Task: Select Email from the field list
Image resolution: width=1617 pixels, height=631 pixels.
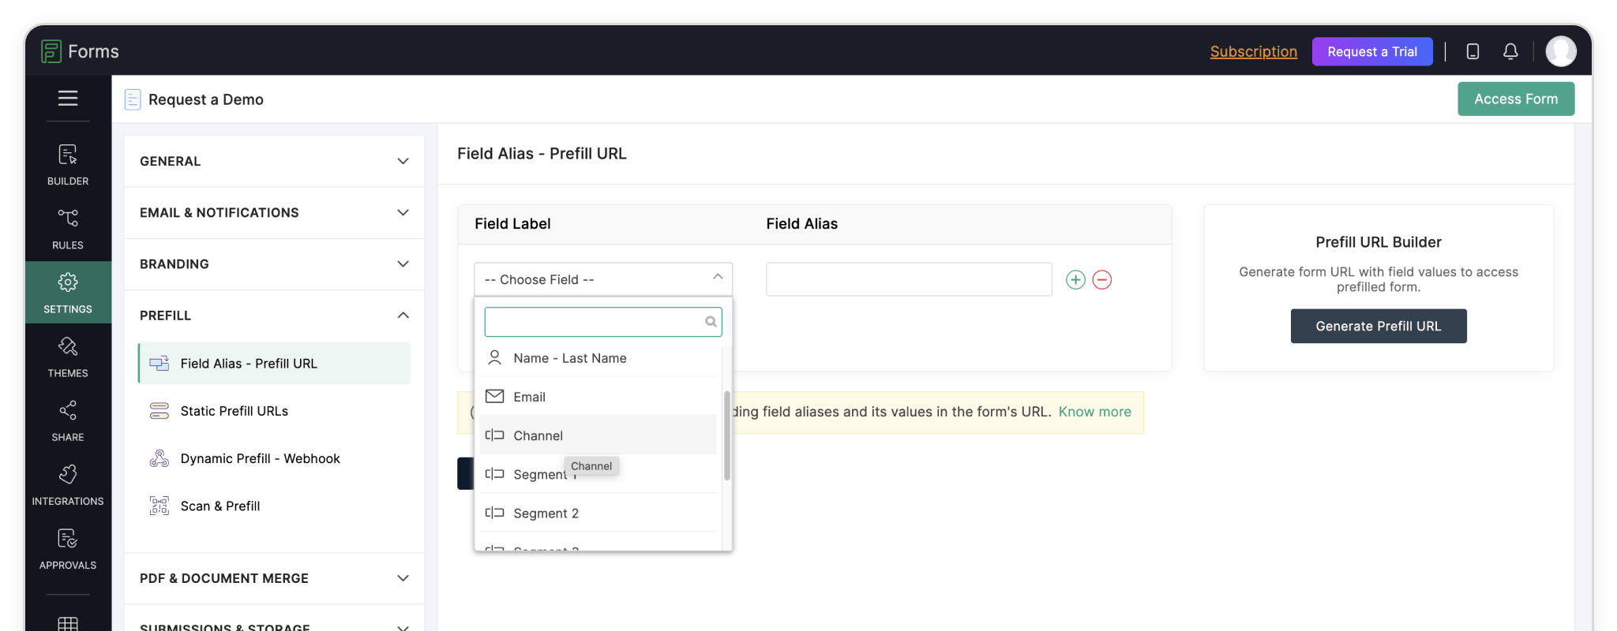Action: point(598,396)
